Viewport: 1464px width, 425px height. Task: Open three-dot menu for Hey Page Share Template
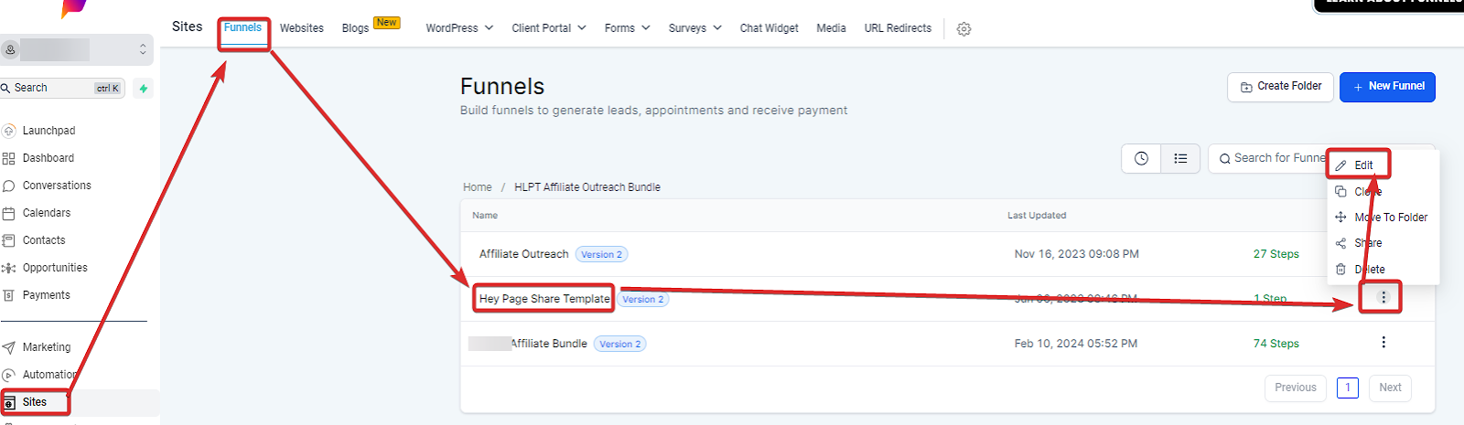click(x=1383, y=297)
